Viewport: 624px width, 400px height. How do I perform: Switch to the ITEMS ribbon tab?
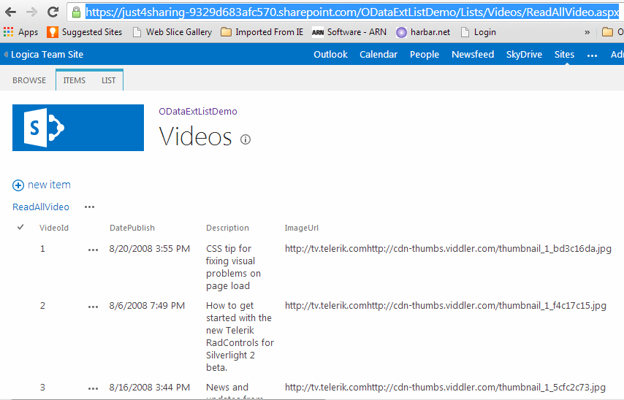[74, 80]
